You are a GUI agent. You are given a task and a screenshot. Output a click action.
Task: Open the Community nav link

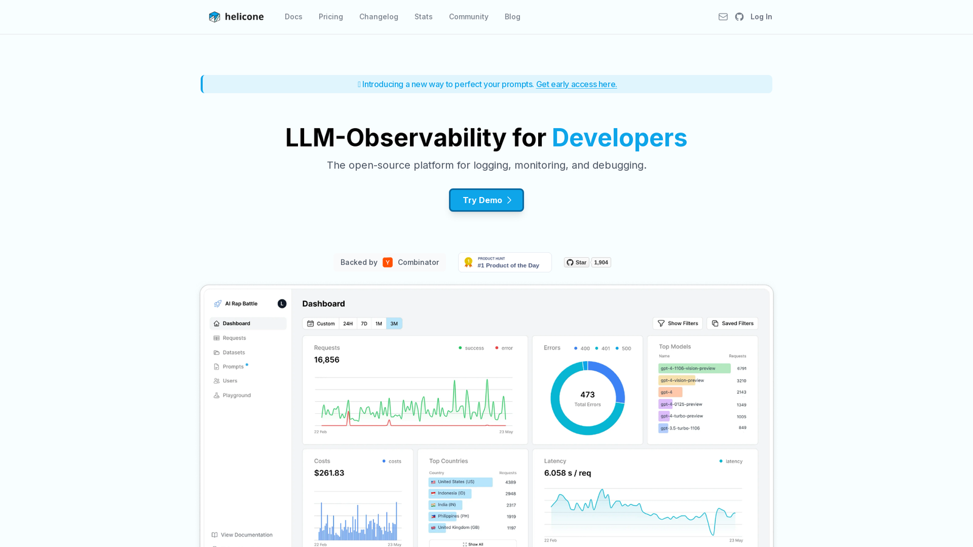tap(469, 17)
